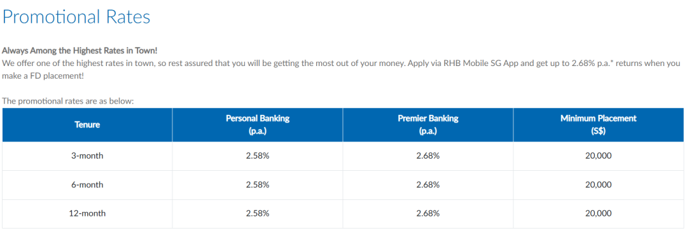Select the 6-month Personal Banking 2.58% rate

coord(258,185)
